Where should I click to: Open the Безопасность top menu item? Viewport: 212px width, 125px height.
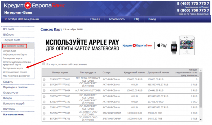point(117,19)
